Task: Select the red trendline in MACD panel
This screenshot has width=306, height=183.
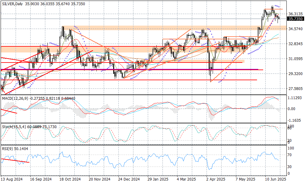Action: [x=9, y=111]
